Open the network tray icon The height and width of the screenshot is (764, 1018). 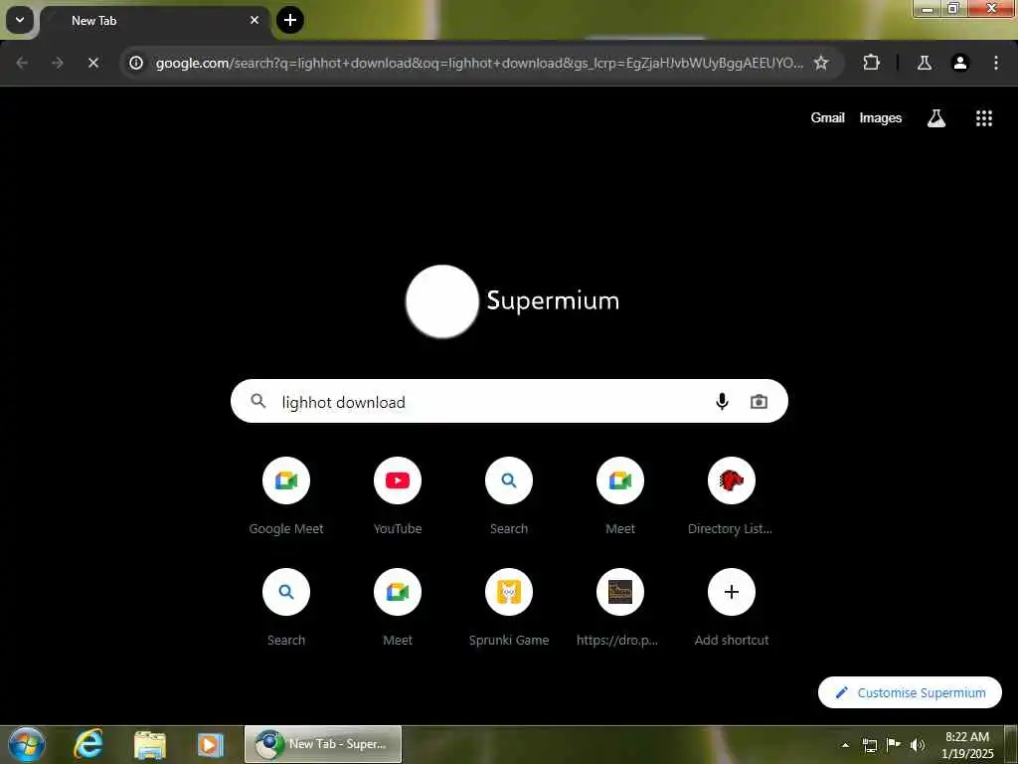tap(869, 745)
